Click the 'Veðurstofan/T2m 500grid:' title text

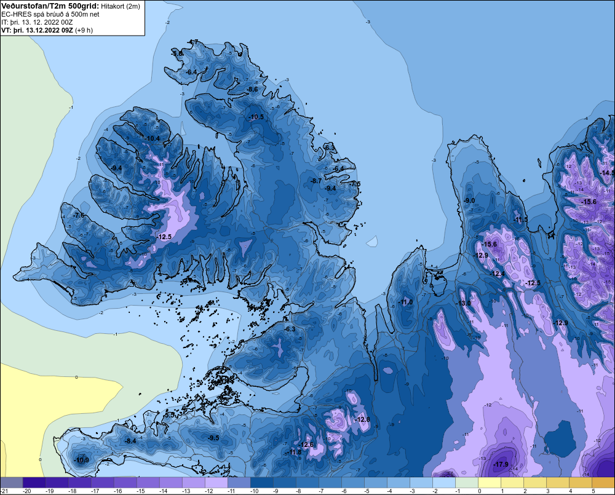(x=50, y=6)
